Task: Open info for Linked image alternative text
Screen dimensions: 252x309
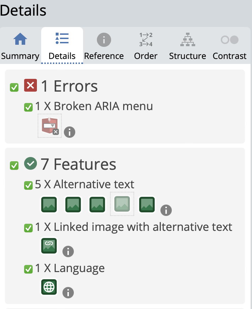Action: point(68,251)
